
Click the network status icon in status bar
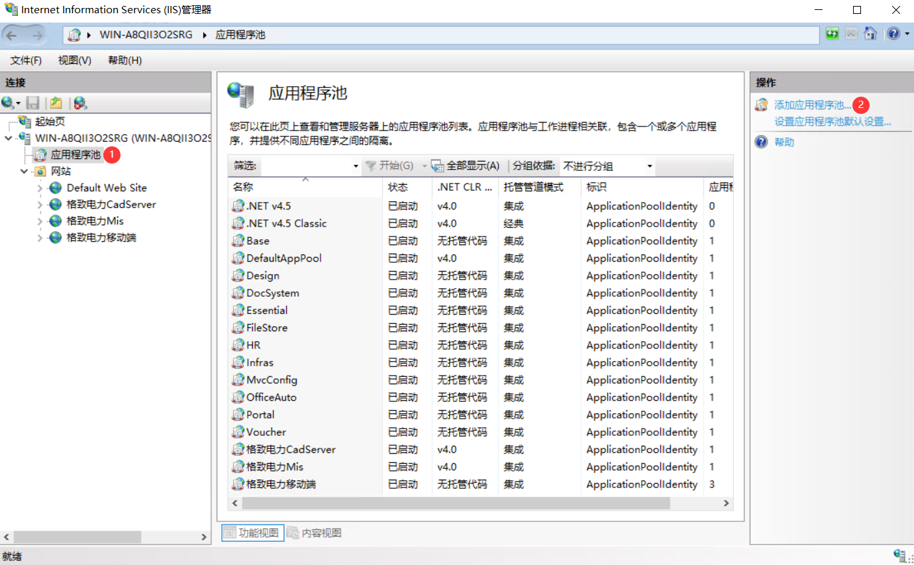click(899, 555)
